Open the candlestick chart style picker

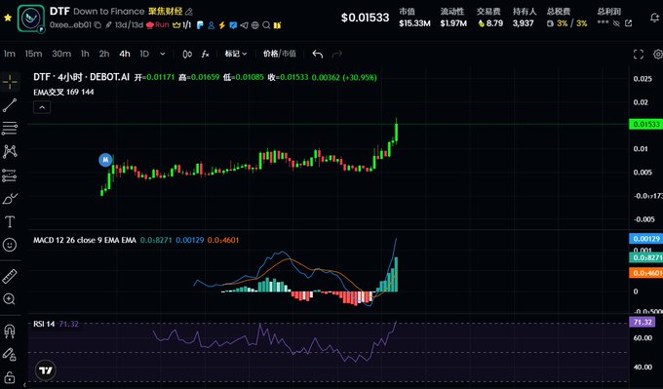(187, 55)
